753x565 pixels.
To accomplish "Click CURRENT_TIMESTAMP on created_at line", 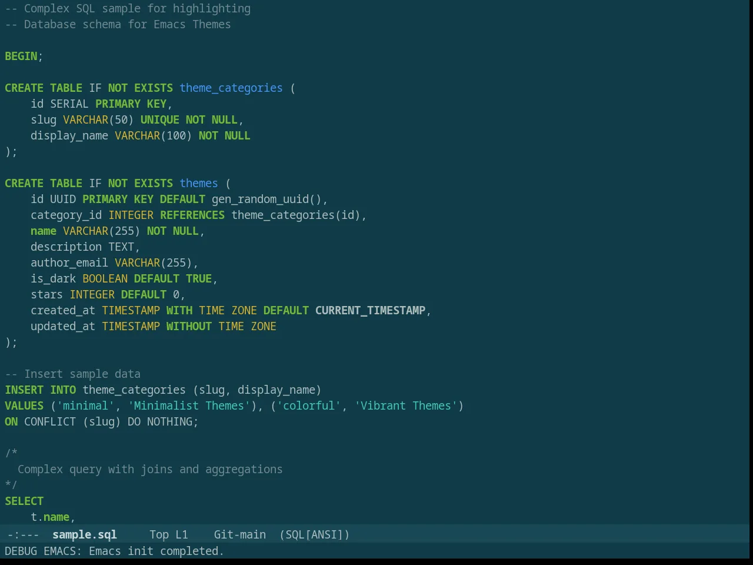I will 370,310.
